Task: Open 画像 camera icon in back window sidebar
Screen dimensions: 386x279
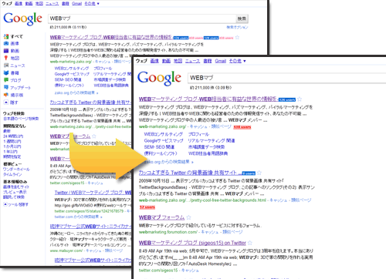Action: [x=6, y=43]
